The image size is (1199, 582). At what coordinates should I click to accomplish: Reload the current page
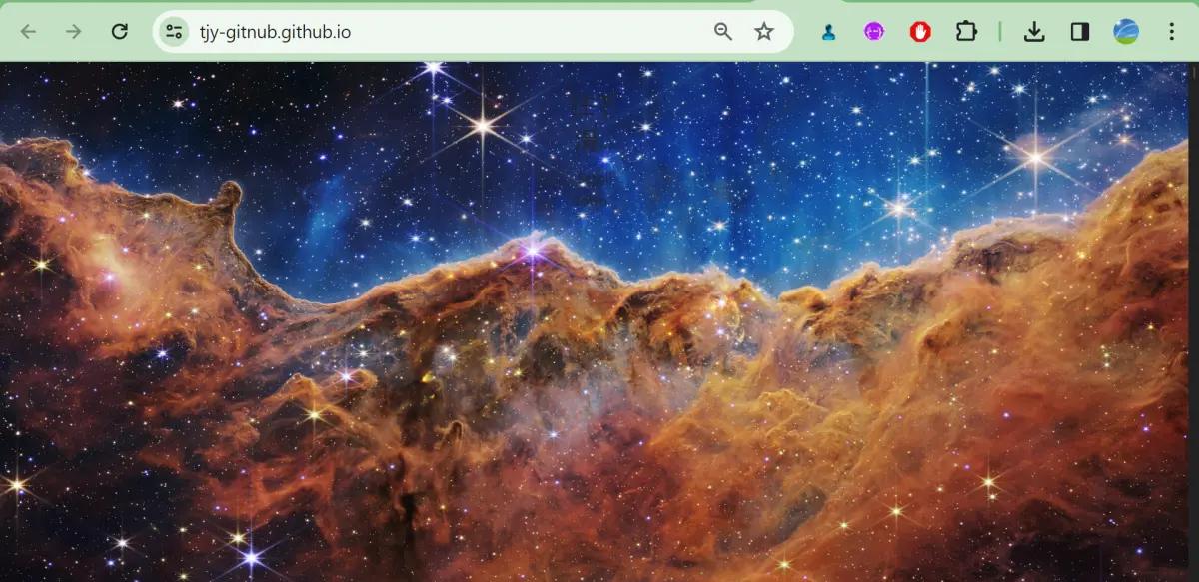pyautogui.click(x=120, y=32)
